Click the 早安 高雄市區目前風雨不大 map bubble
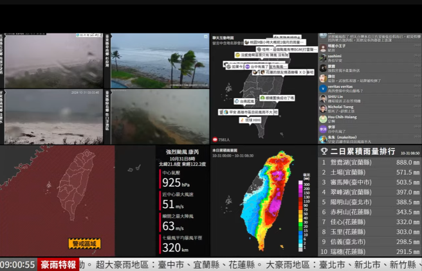The width and height of the screenshot is (422, 271). click(248, 112)
